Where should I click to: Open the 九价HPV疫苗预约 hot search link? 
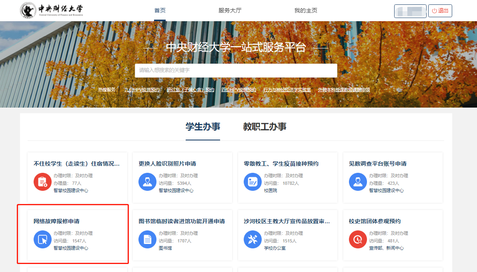pyautogui.click(x=142, y=90)
